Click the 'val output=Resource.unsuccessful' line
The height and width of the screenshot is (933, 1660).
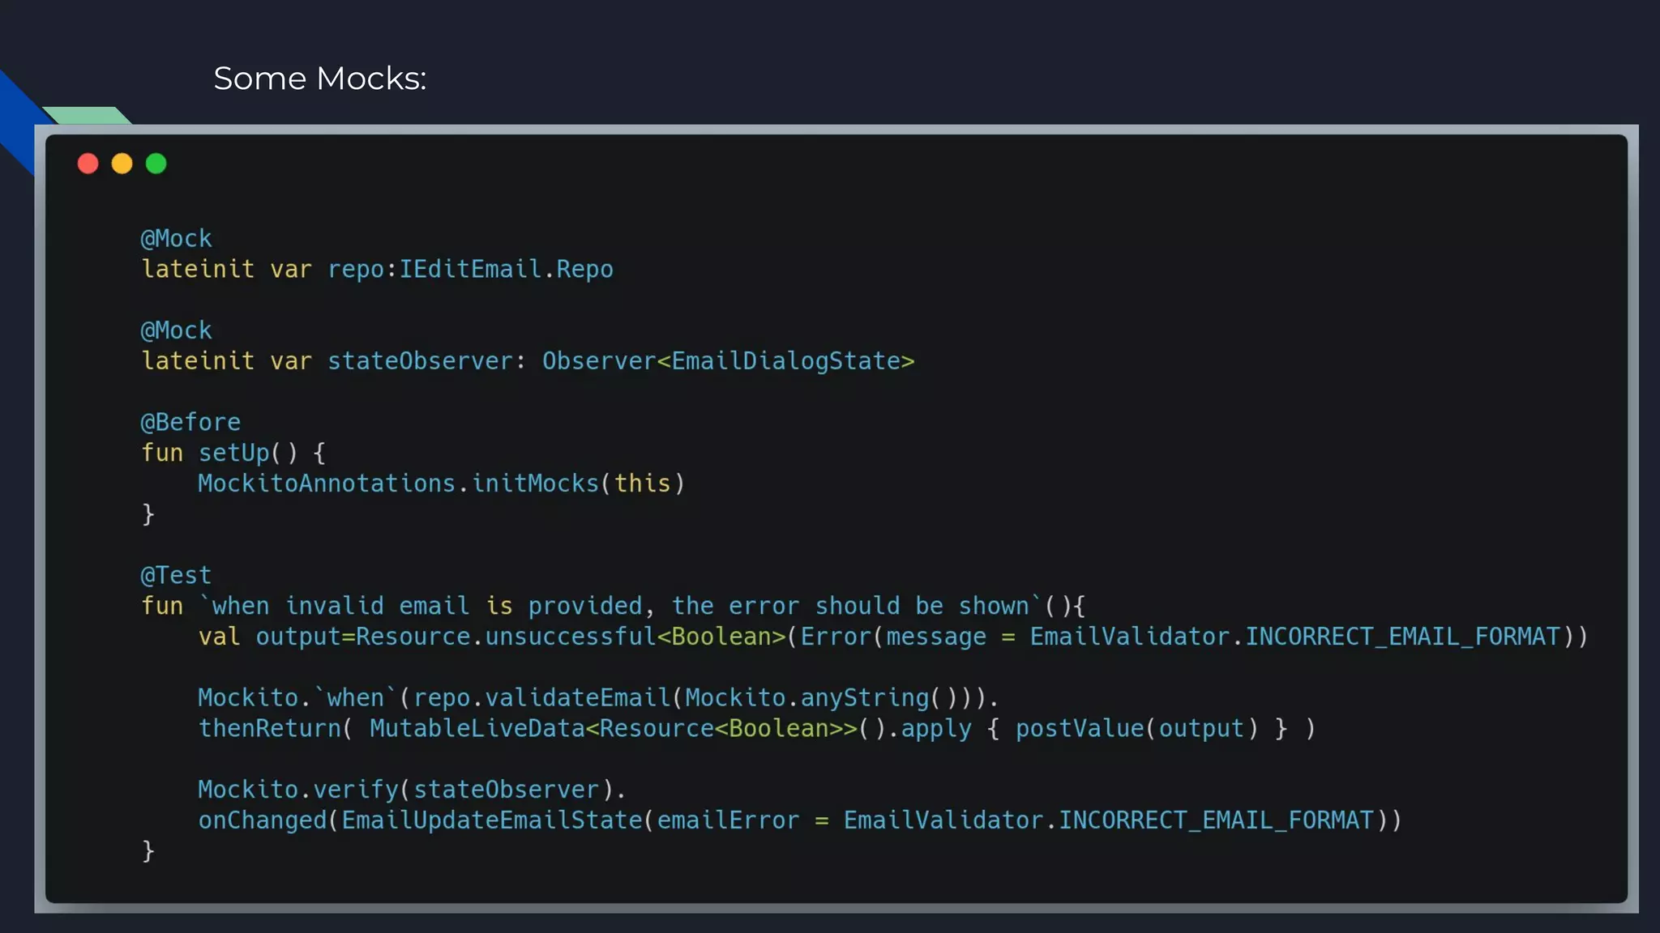[x=893, y=637]
